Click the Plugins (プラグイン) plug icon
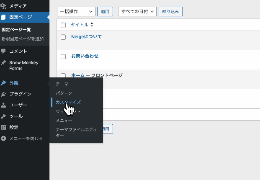The width and height of the screenshot is (260, 180). click(4, 94)
